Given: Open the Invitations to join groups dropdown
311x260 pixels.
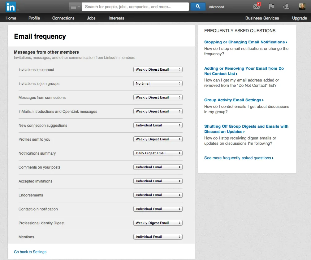Looking at the screenshot, I should point(158,83).
